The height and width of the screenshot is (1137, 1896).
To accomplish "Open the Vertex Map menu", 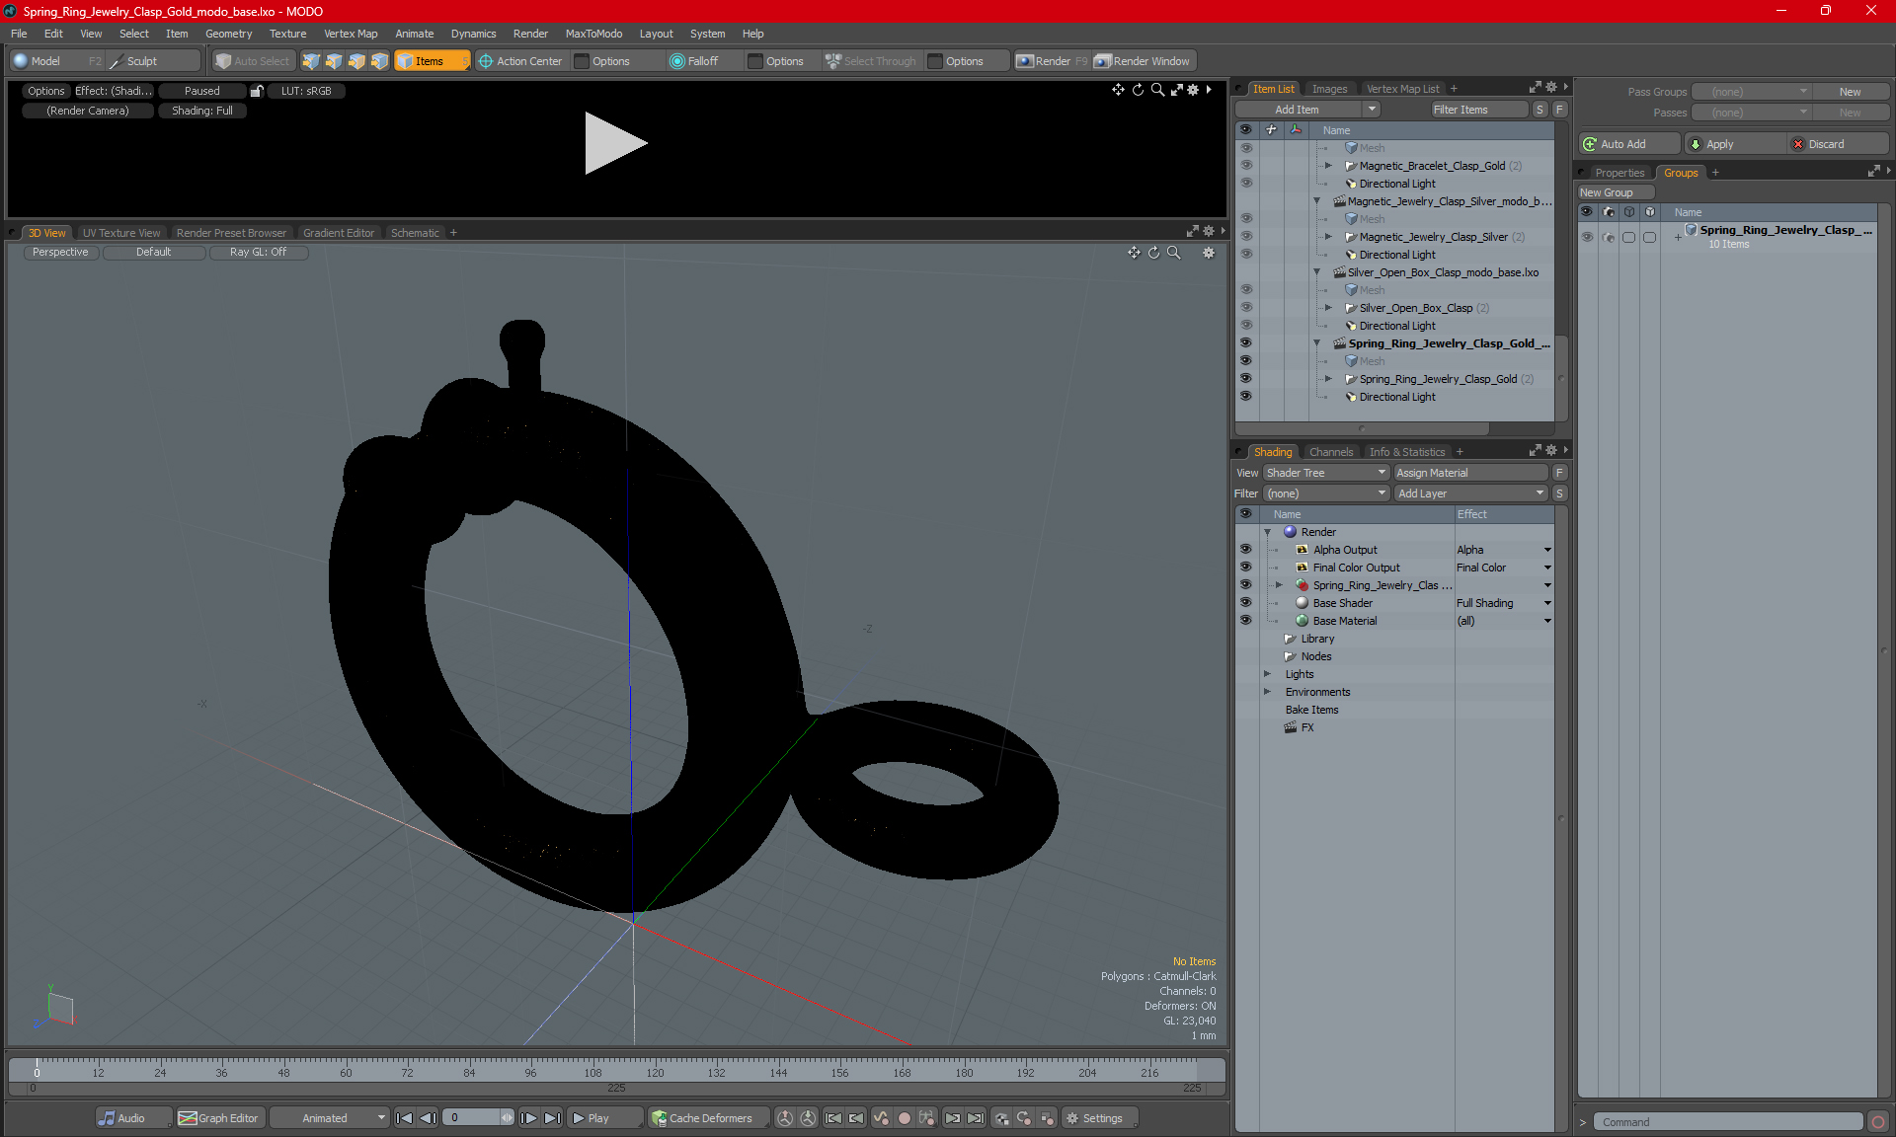I will (350, 34).
